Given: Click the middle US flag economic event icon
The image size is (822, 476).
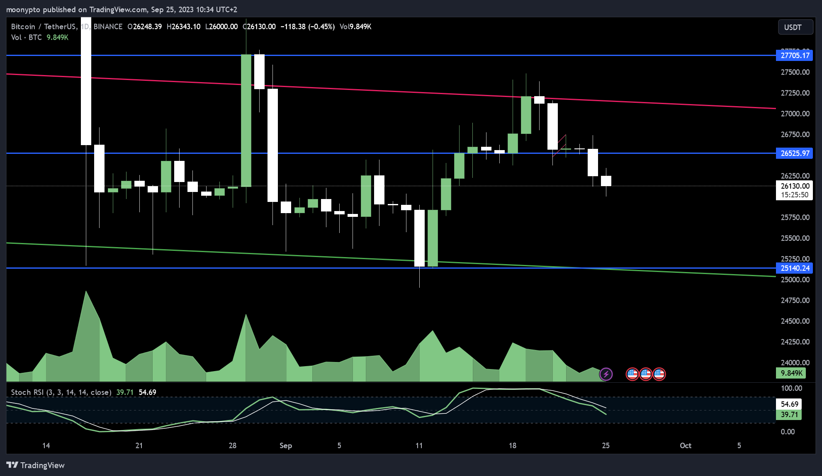Looking at the screenshot, I should [x=645, y=374].
